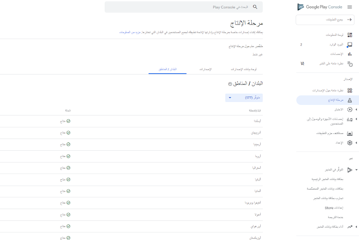Click the All apps (جميع التطبيقات) button
The height and width of the screenshot is (240, 359).
click(x=325, y=20)
